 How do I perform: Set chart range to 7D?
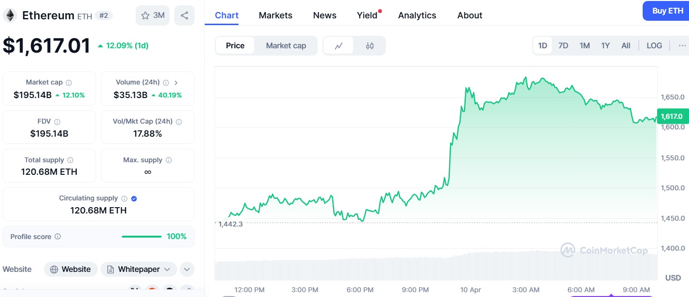[563, 45]
